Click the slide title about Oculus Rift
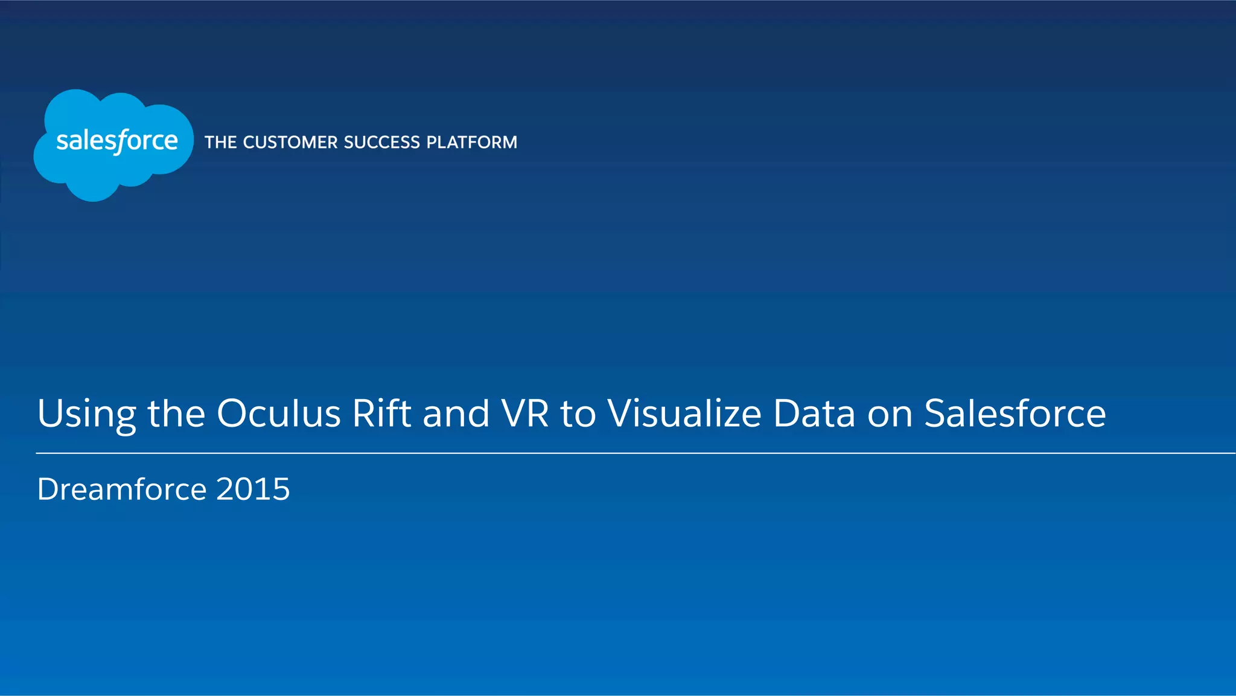 571,413
